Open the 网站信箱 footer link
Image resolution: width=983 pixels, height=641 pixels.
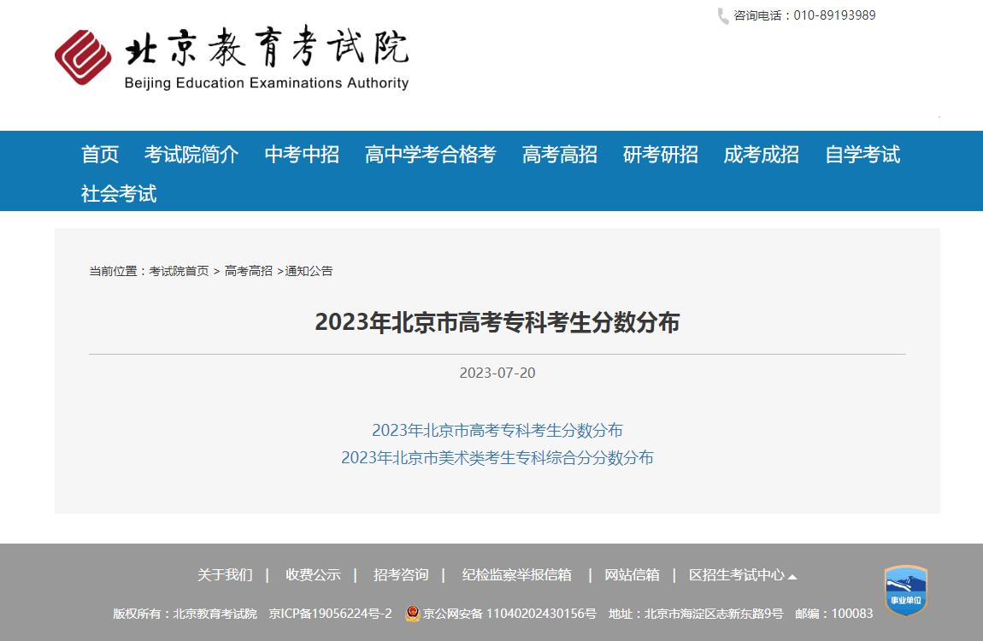coord(632,574)
